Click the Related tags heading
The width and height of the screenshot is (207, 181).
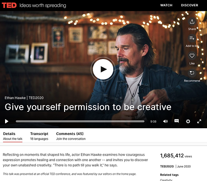click(x=169, y=175)
